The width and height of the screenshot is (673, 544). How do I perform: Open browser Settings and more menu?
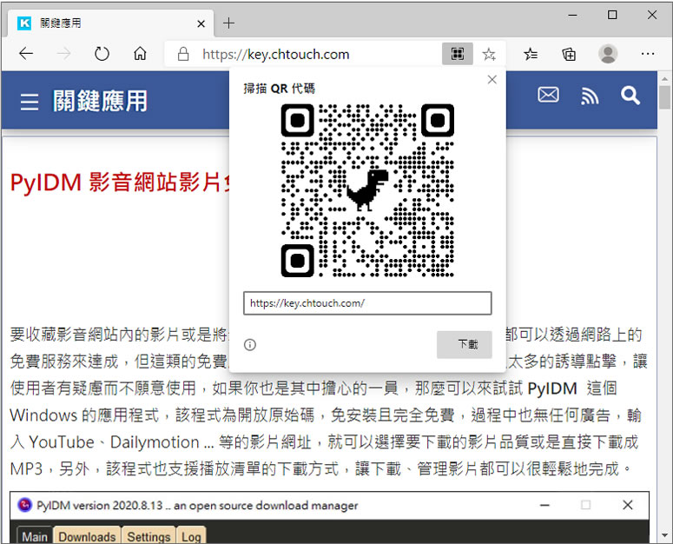(647, 54)
